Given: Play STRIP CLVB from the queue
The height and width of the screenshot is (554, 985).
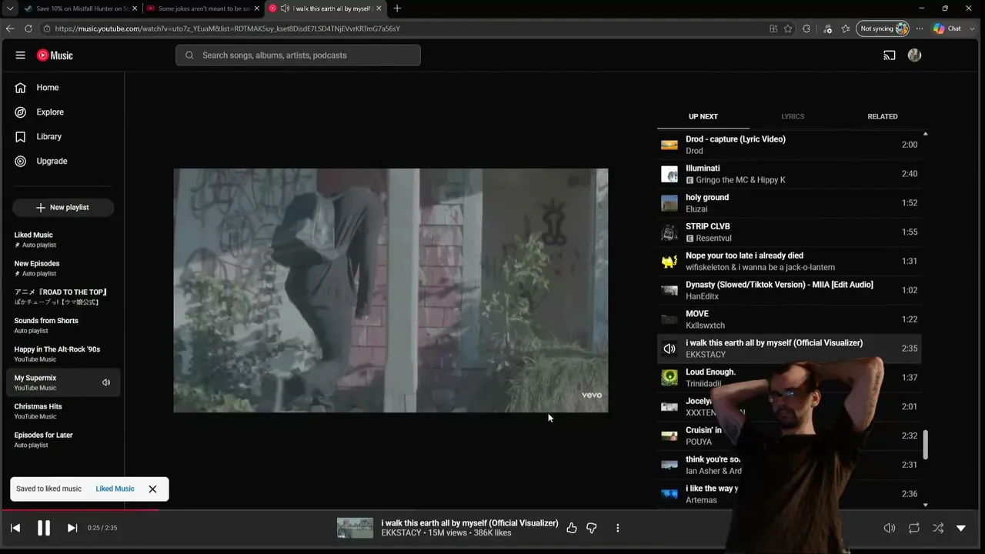Looking at the screenshot, I should 790,232.
